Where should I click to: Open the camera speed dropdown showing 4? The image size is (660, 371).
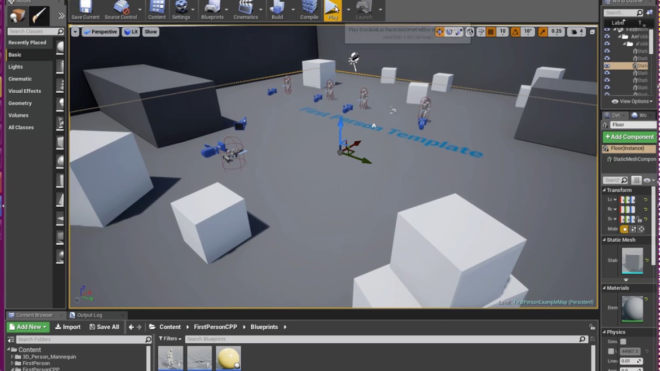[x=575, y=32]
